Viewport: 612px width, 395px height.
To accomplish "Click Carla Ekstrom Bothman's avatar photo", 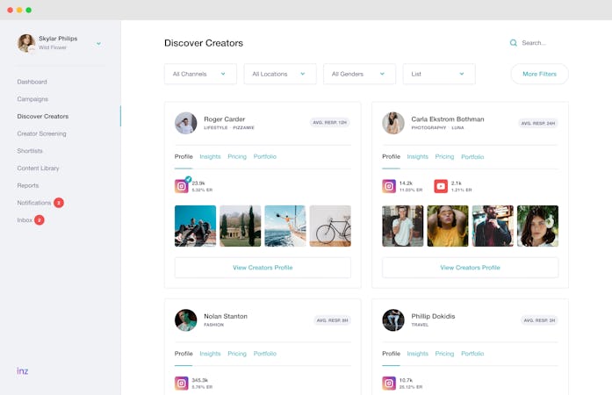I will click(393, 123).
